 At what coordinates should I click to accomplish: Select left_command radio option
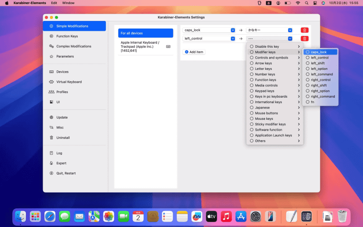[320, 74]
